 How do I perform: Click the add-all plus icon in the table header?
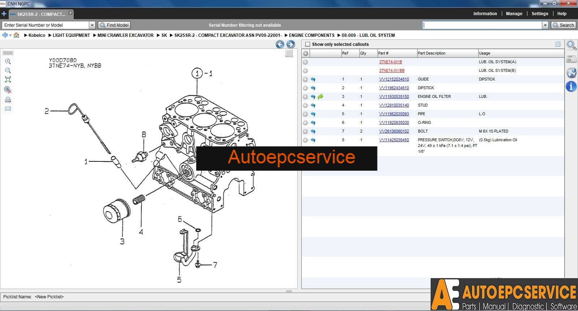pos(306,53)
